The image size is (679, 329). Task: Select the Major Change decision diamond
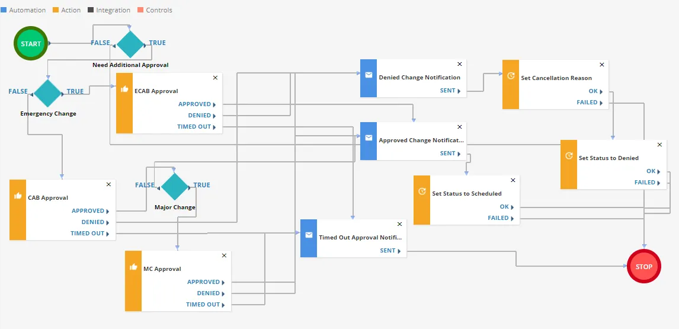click(175, 186)
